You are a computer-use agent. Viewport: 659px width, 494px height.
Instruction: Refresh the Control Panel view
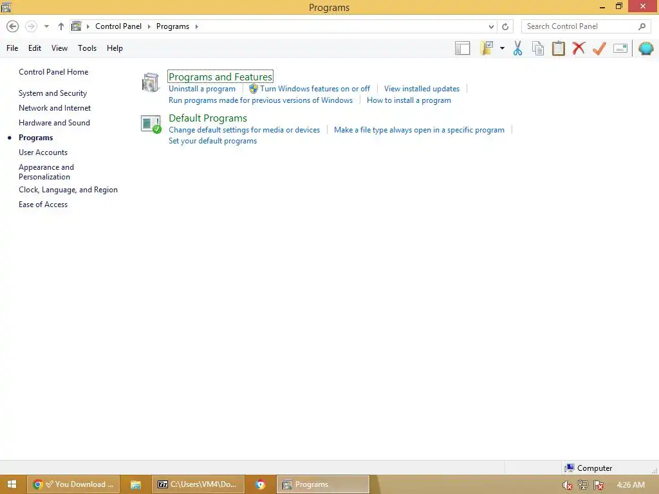click(x=505, y=26)
